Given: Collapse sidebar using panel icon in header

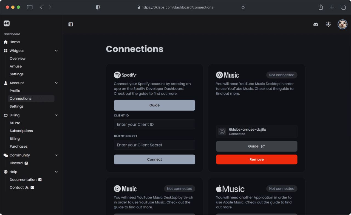Looking at the screenshot, I should pos(71,24).
